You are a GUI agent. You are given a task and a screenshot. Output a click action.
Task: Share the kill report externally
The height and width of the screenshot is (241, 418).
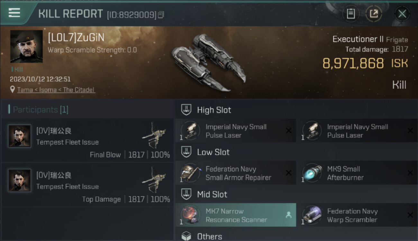(374, 13)
